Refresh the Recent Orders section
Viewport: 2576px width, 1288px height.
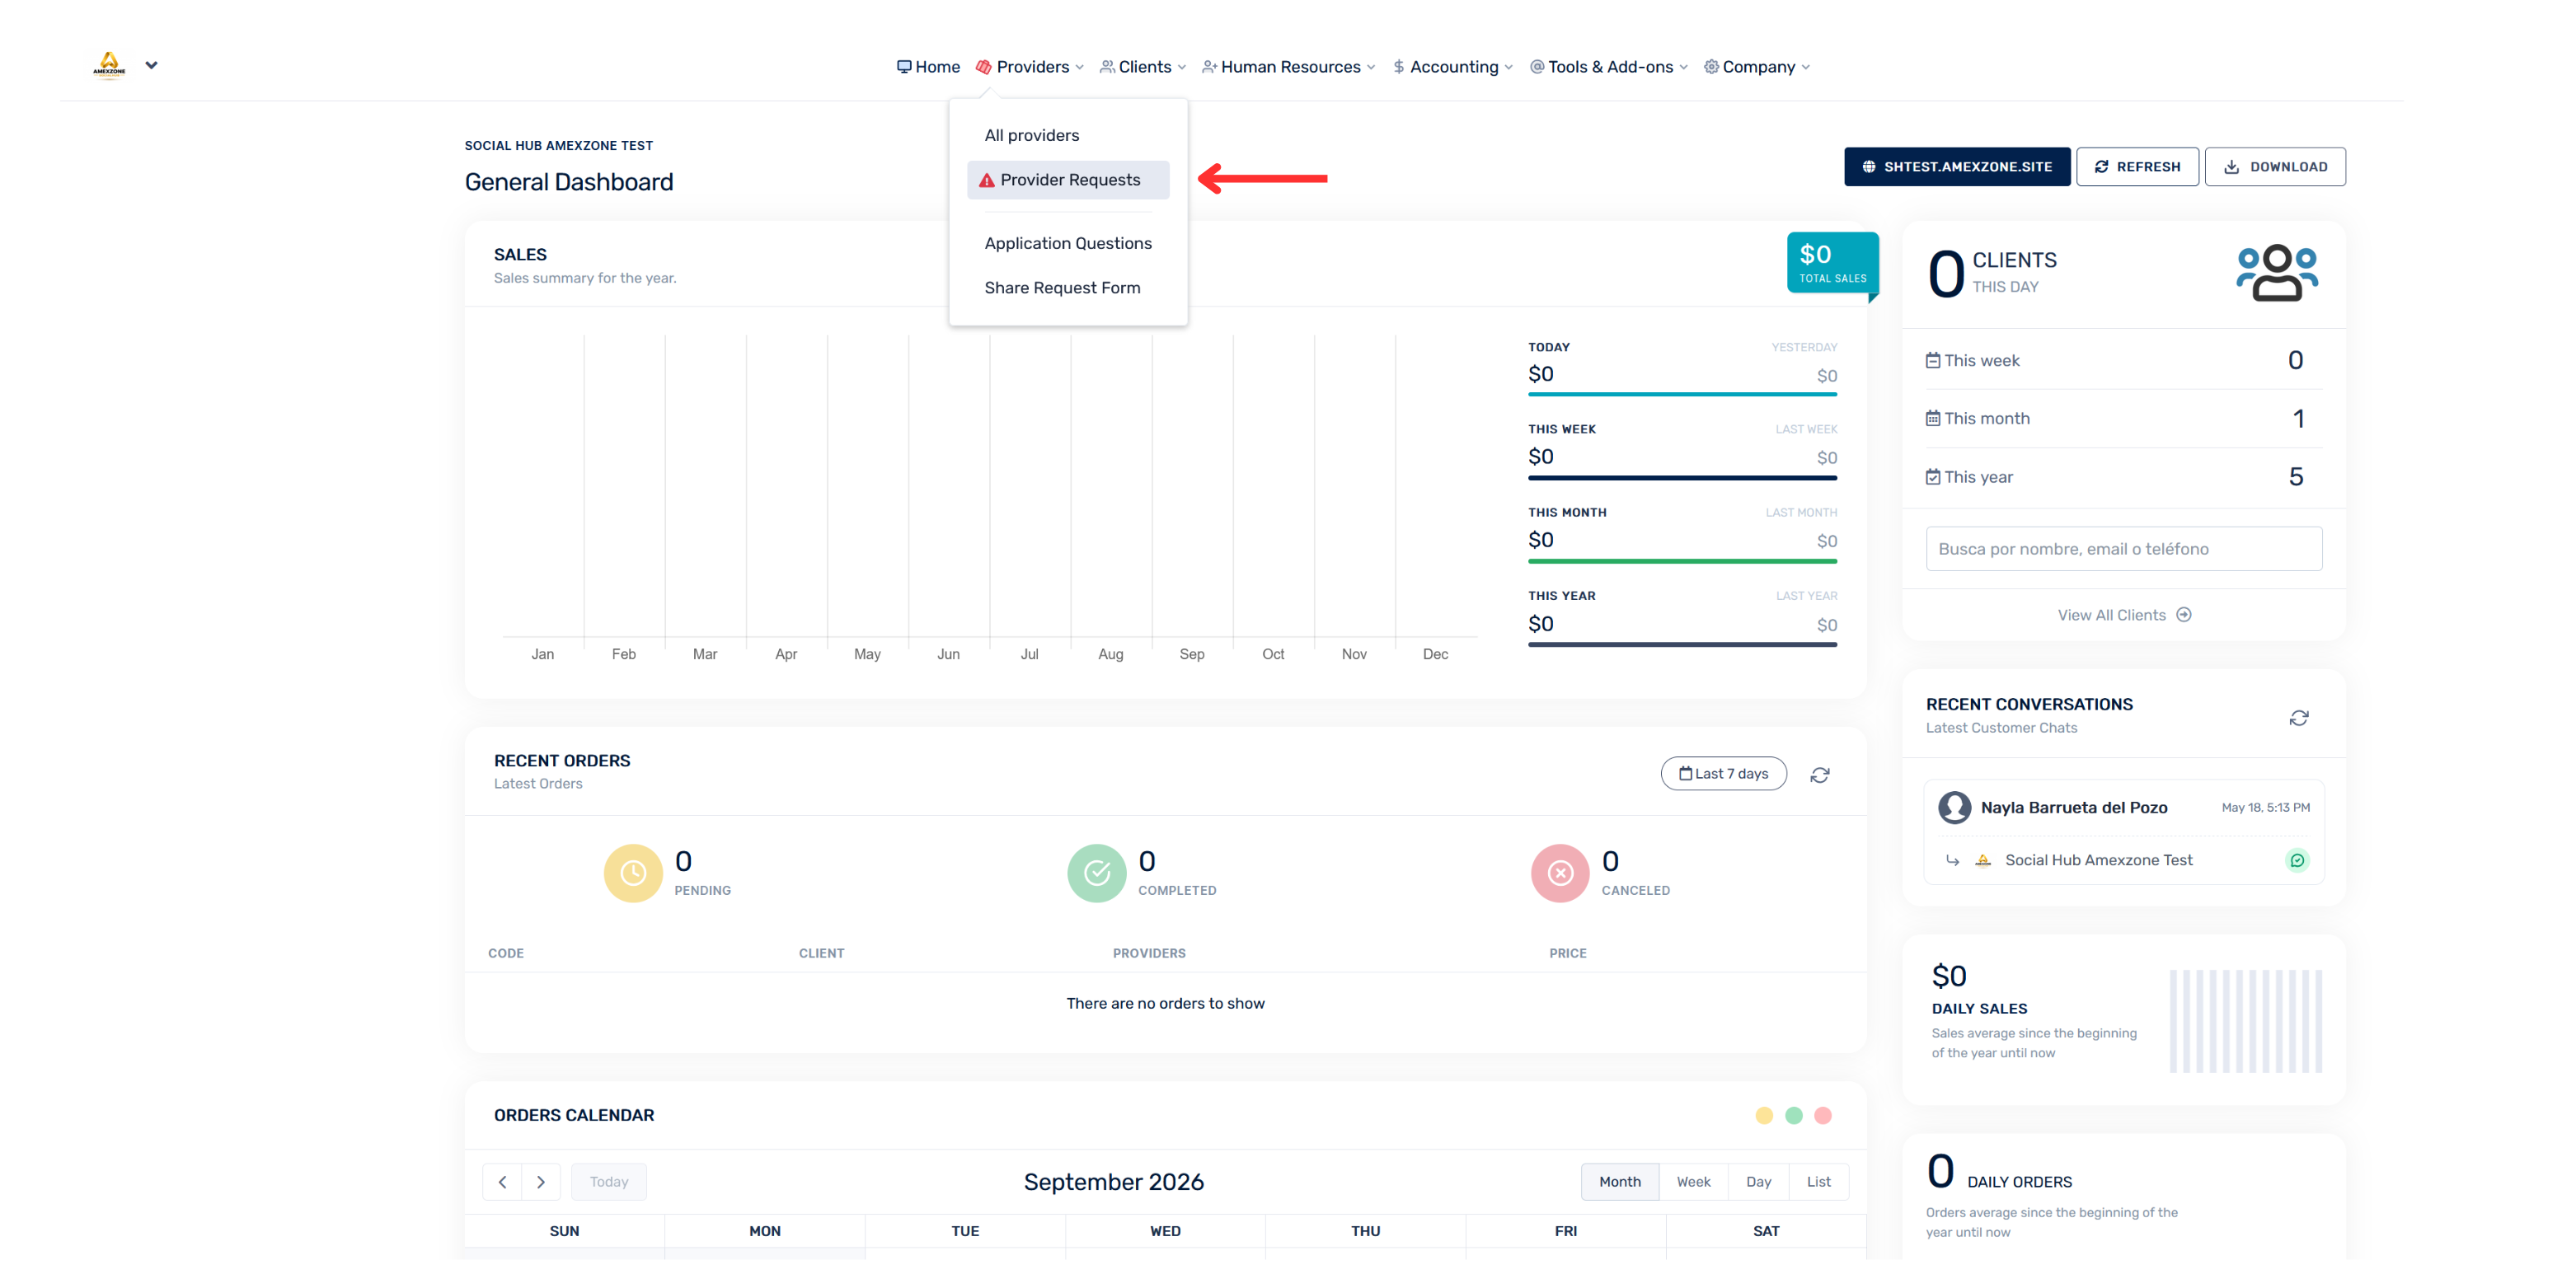(1819, 775)
